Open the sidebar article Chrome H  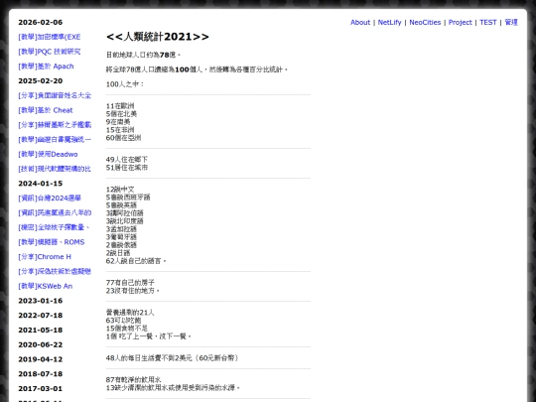click(x=45, y=257)
